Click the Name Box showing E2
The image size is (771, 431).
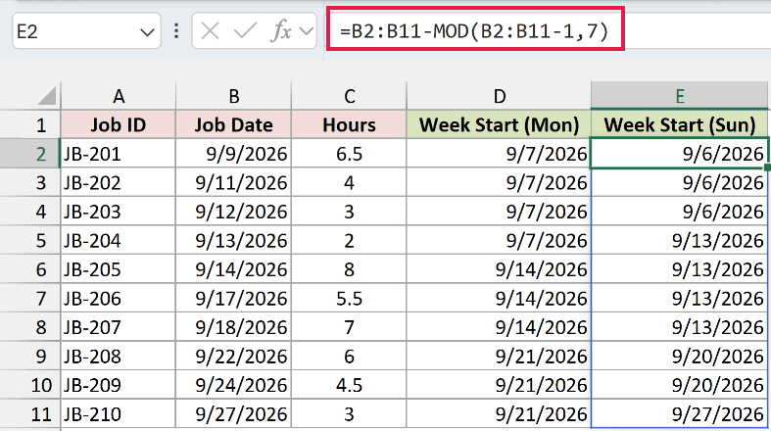[x=86, y=31]
